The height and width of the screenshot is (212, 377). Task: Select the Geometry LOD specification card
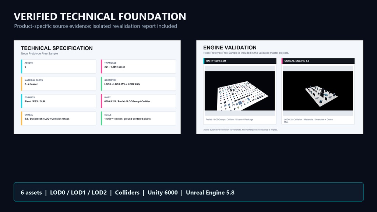coord(138,84)
